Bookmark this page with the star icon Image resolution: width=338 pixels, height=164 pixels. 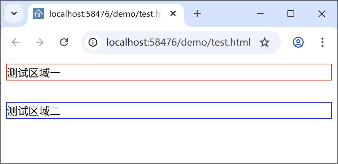coord(265,42)
